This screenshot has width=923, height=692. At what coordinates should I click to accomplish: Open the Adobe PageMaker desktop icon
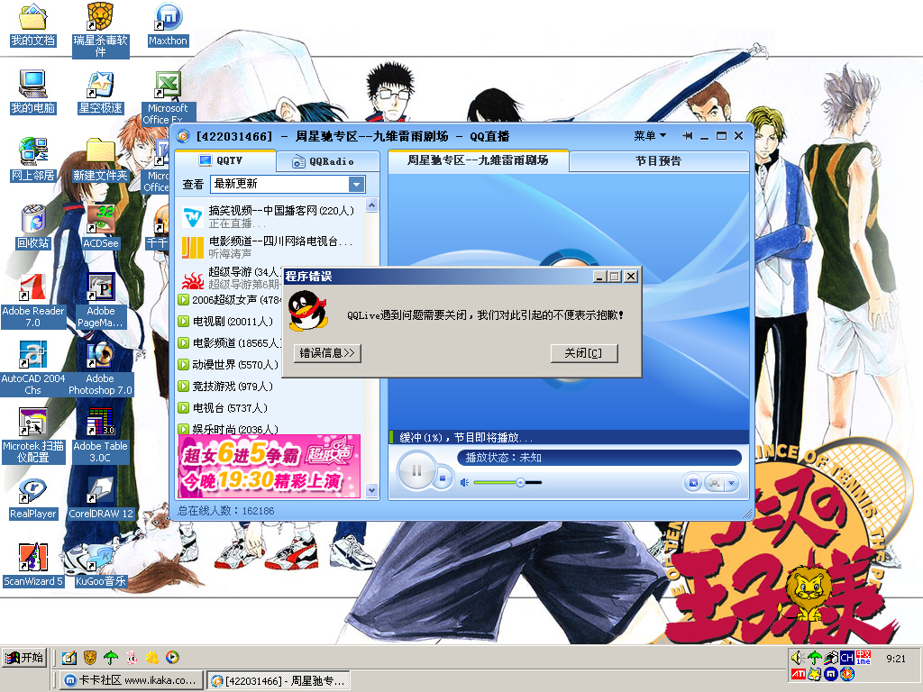point(101,301)
